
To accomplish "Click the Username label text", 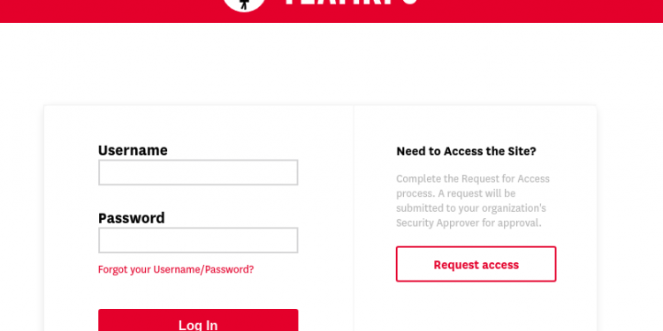I will (x=133, y=150).
